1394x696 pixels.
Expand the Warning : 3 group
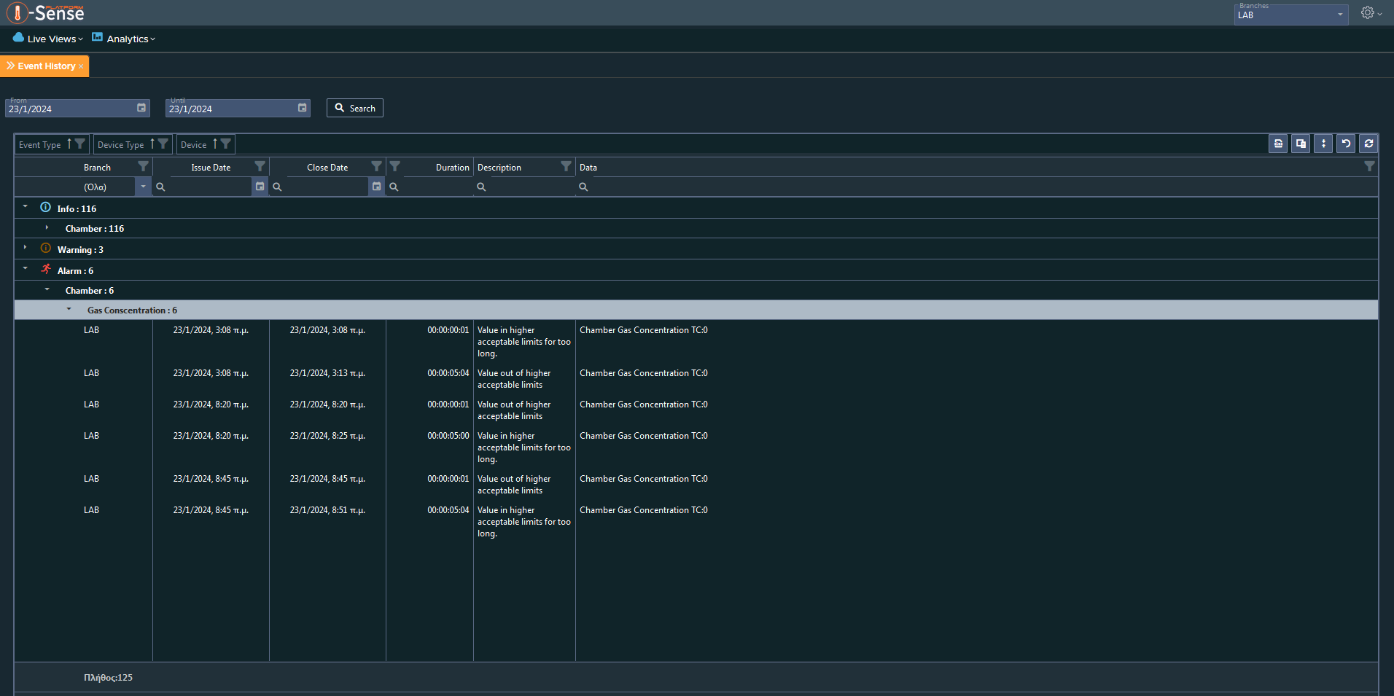coord(26,249)
